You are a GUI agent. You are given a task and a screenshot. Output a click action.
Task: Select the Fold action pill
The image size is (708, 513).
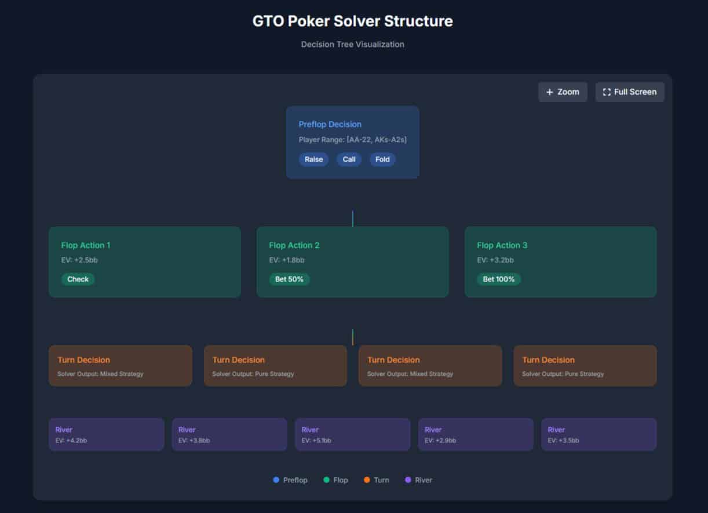tap(382, 159)
